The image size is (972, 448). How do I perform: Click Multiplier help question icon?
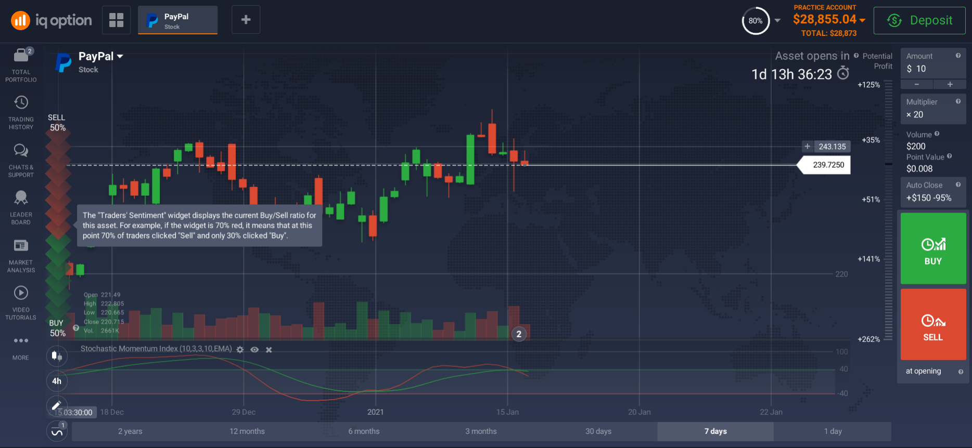[x=958, y=101]
